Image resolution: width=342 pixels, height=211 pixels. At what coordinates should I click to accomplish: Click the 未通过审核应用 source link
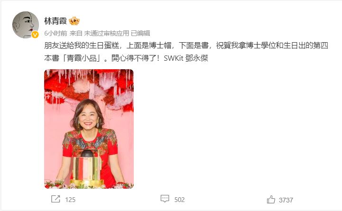107,33
